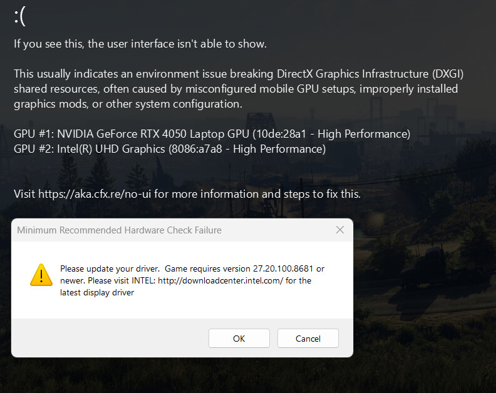Click the sad face emoticon at the top
Screen dimensions: 496x393
(x=20, y=17)
